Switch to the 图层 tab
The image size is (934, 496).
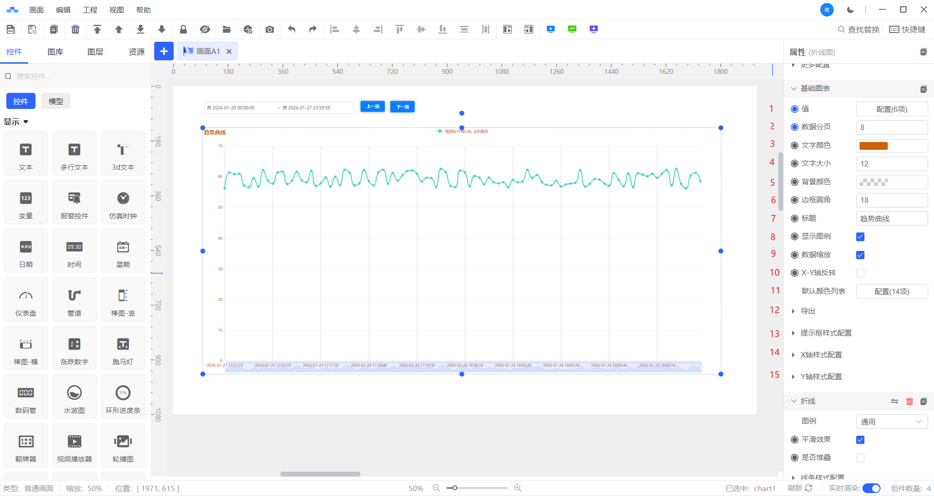[x=95, y=52]
